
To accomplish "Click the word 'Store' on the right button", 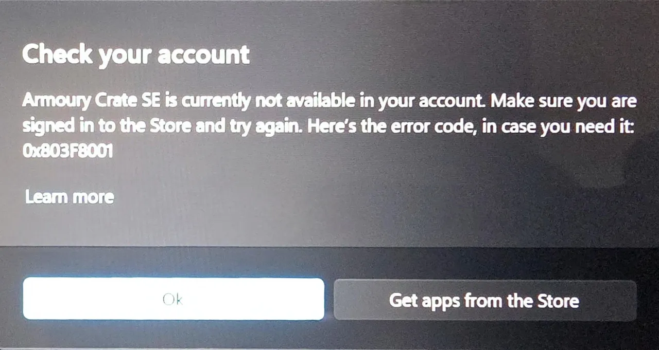I will click(x=558, y=300).
